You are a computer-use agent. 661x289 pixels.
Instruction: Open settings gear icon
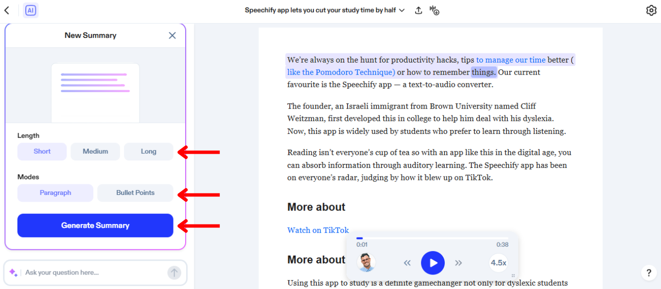[x=651, y=10]
